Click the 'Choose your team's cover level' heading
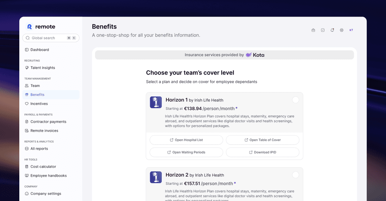 [190, 73]
